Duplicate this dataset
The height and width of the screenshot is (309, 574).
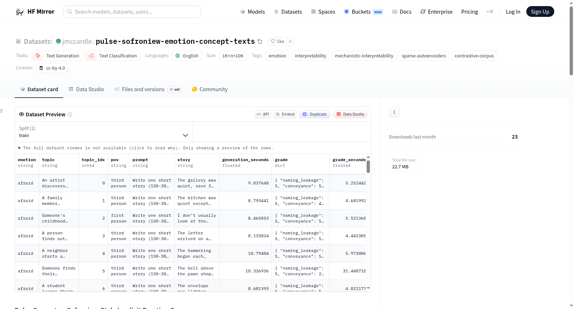315,114
